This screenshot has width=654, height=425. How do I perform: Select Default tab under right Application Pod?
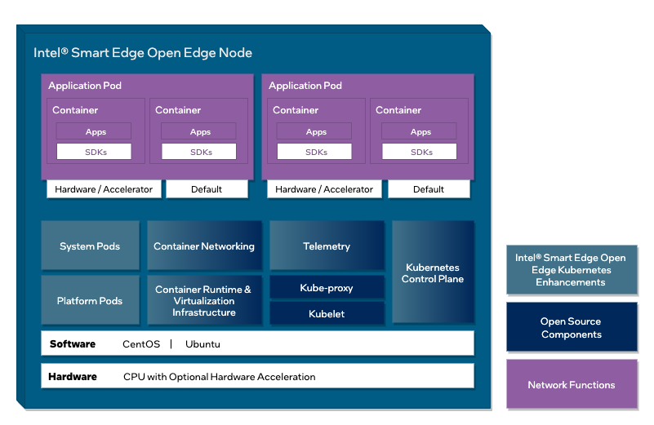point(429,189)
